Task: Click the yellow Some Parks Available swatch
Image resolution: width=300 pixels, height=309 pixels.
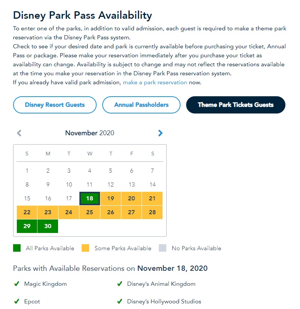Action: (85, 248)
